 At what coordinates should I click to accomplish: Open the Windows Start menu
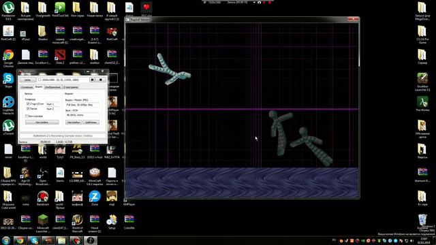pos(6,240)
